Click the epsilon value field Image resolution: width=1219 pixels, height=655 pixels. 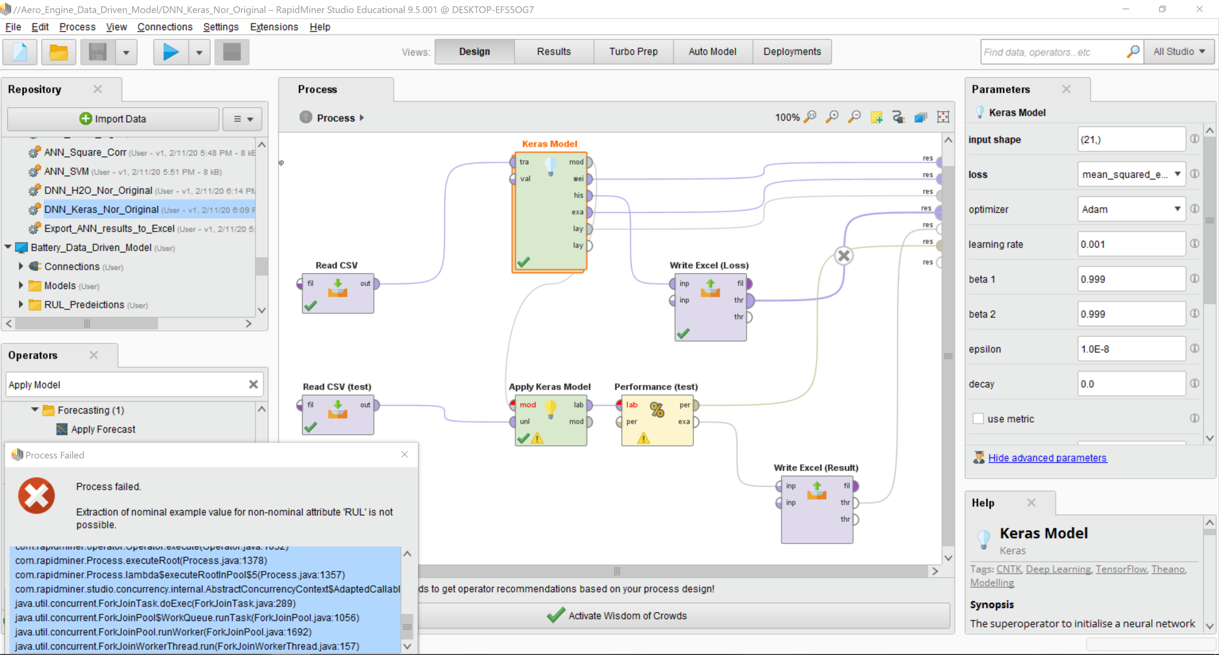(x=1131, y=349)
